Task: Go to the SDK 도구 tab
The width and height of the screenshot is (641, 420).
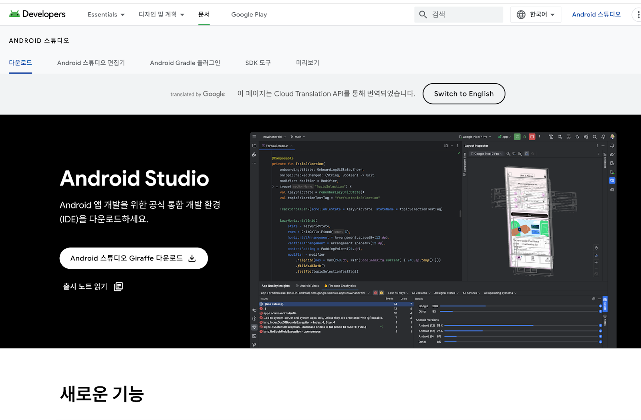Action: pos(258,63)
